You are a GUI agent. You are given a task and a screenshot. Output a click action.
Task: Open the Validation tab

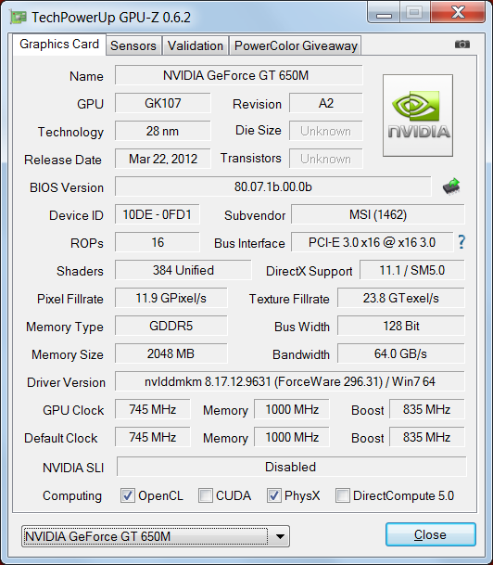(x=196, y=45)
